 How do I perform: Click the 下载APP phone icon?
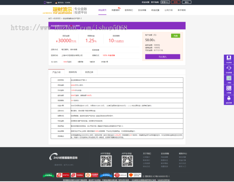tap(44, 2)
